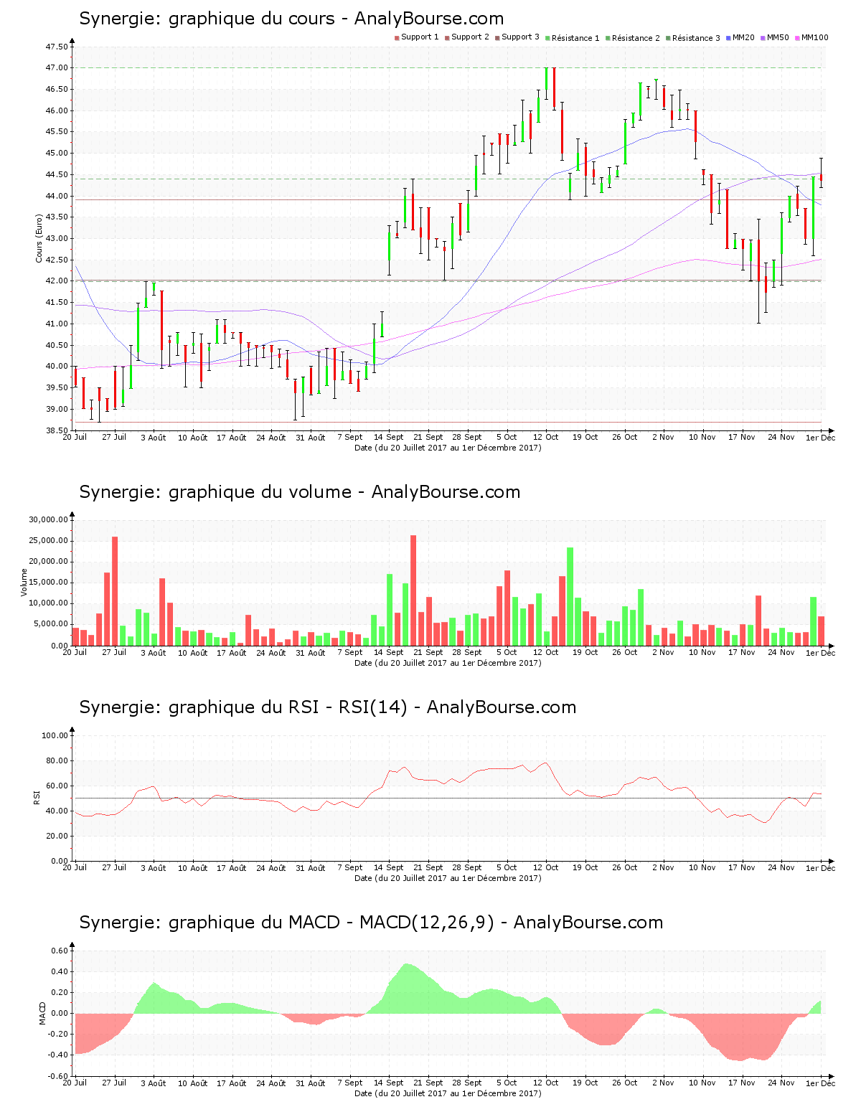This screenshot has width=861, height=1112.
Task: Click '3 Août' label under volume chart
Action: point(153,652)
